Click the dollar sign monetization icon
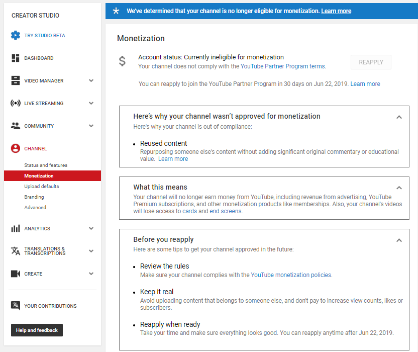This screenshot has width=418, height=352. pyautogui.click(x=122, y=61)
